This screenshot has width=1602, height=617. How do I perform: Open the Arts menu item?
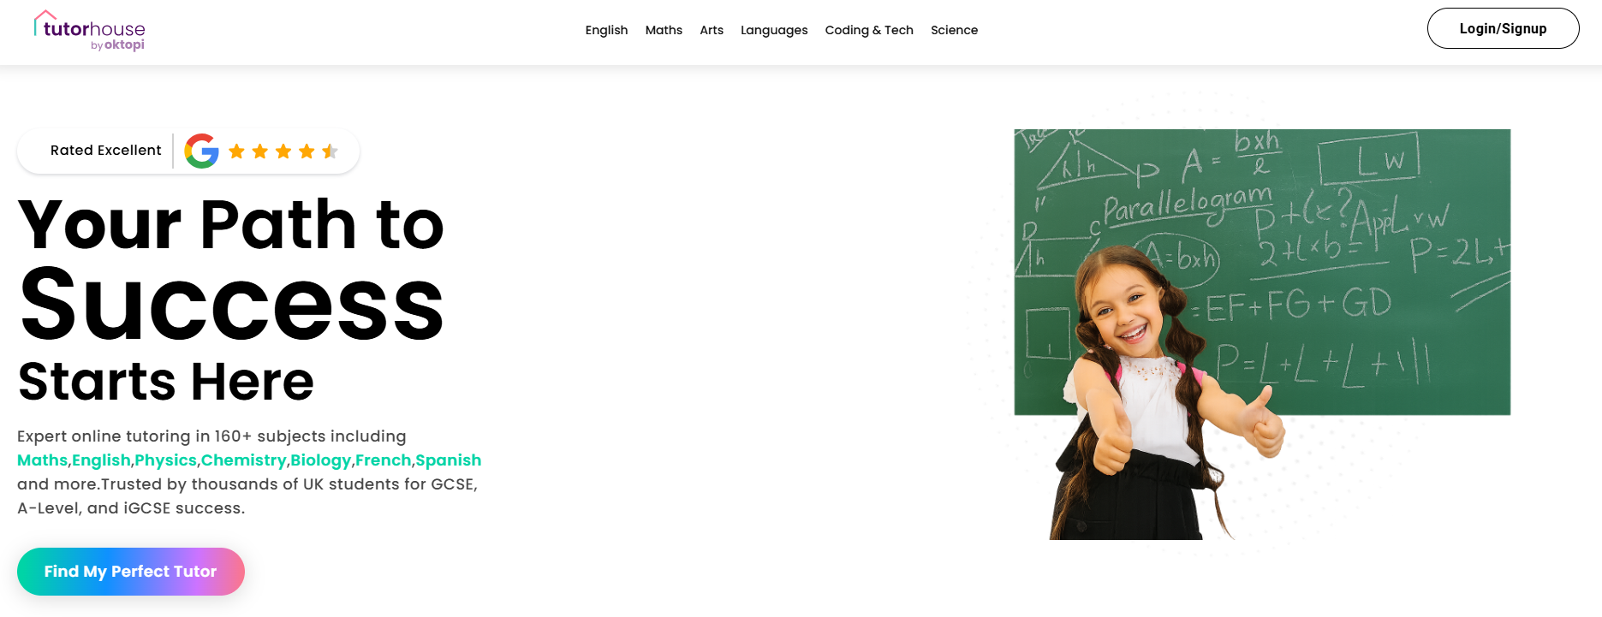click(712, 30)
